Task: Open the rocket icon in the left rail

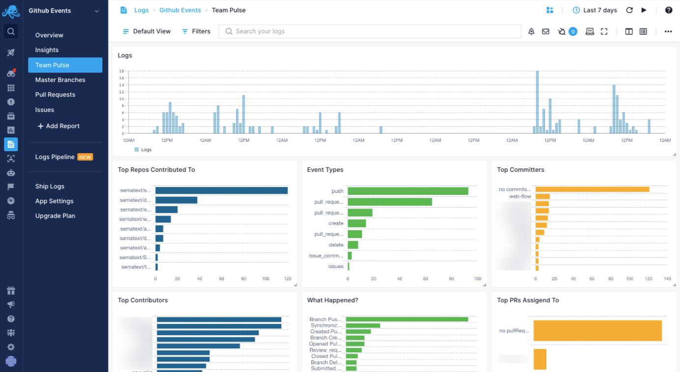Action: pos(11,53)
